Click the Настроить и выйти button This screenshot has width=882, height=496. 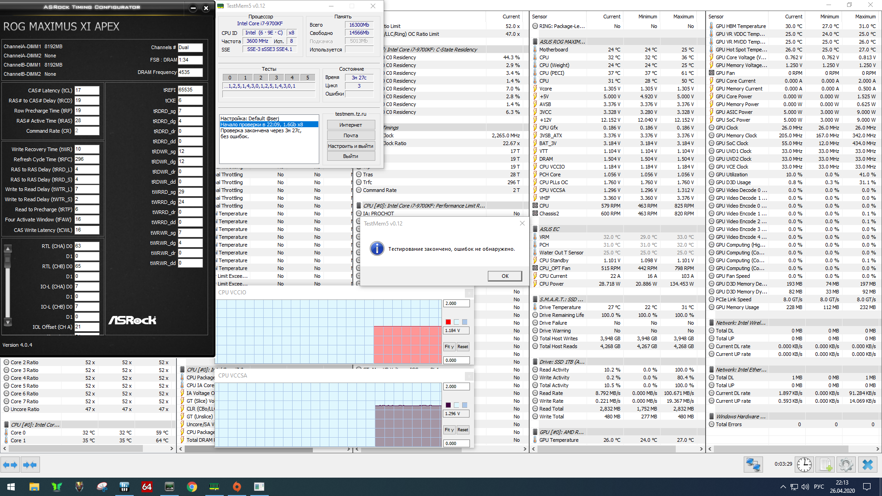coord(351,146)
